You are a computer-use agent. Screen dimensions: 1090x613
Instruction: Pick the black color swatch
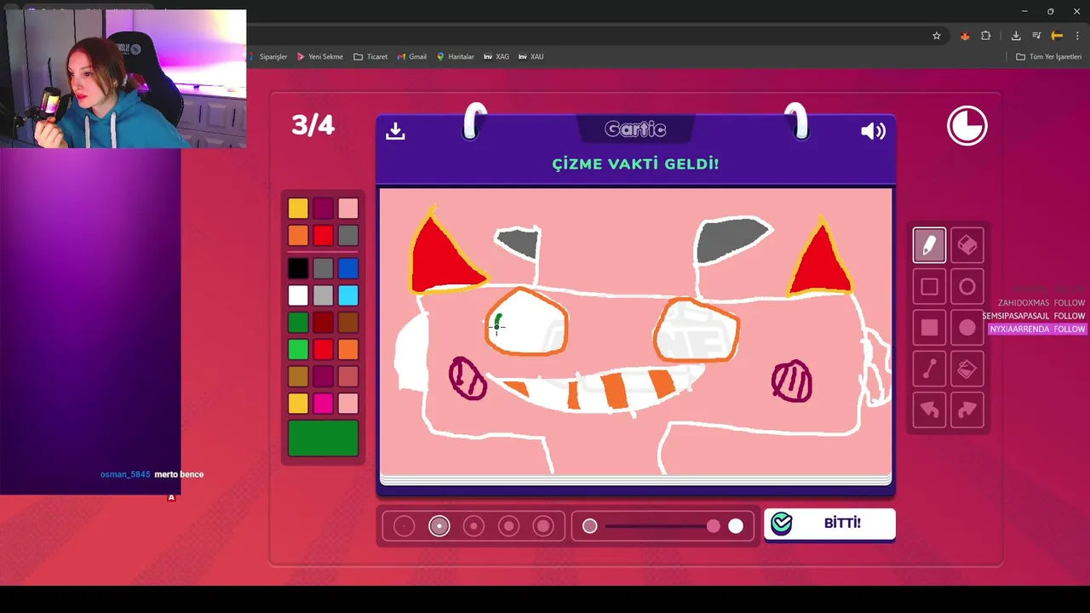pyautogui.click(x=298, y=269)
